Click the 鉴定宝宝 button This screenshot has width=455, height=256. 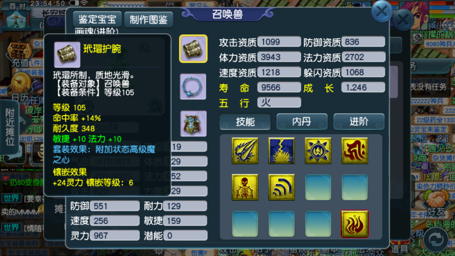[x=97, y=19]
